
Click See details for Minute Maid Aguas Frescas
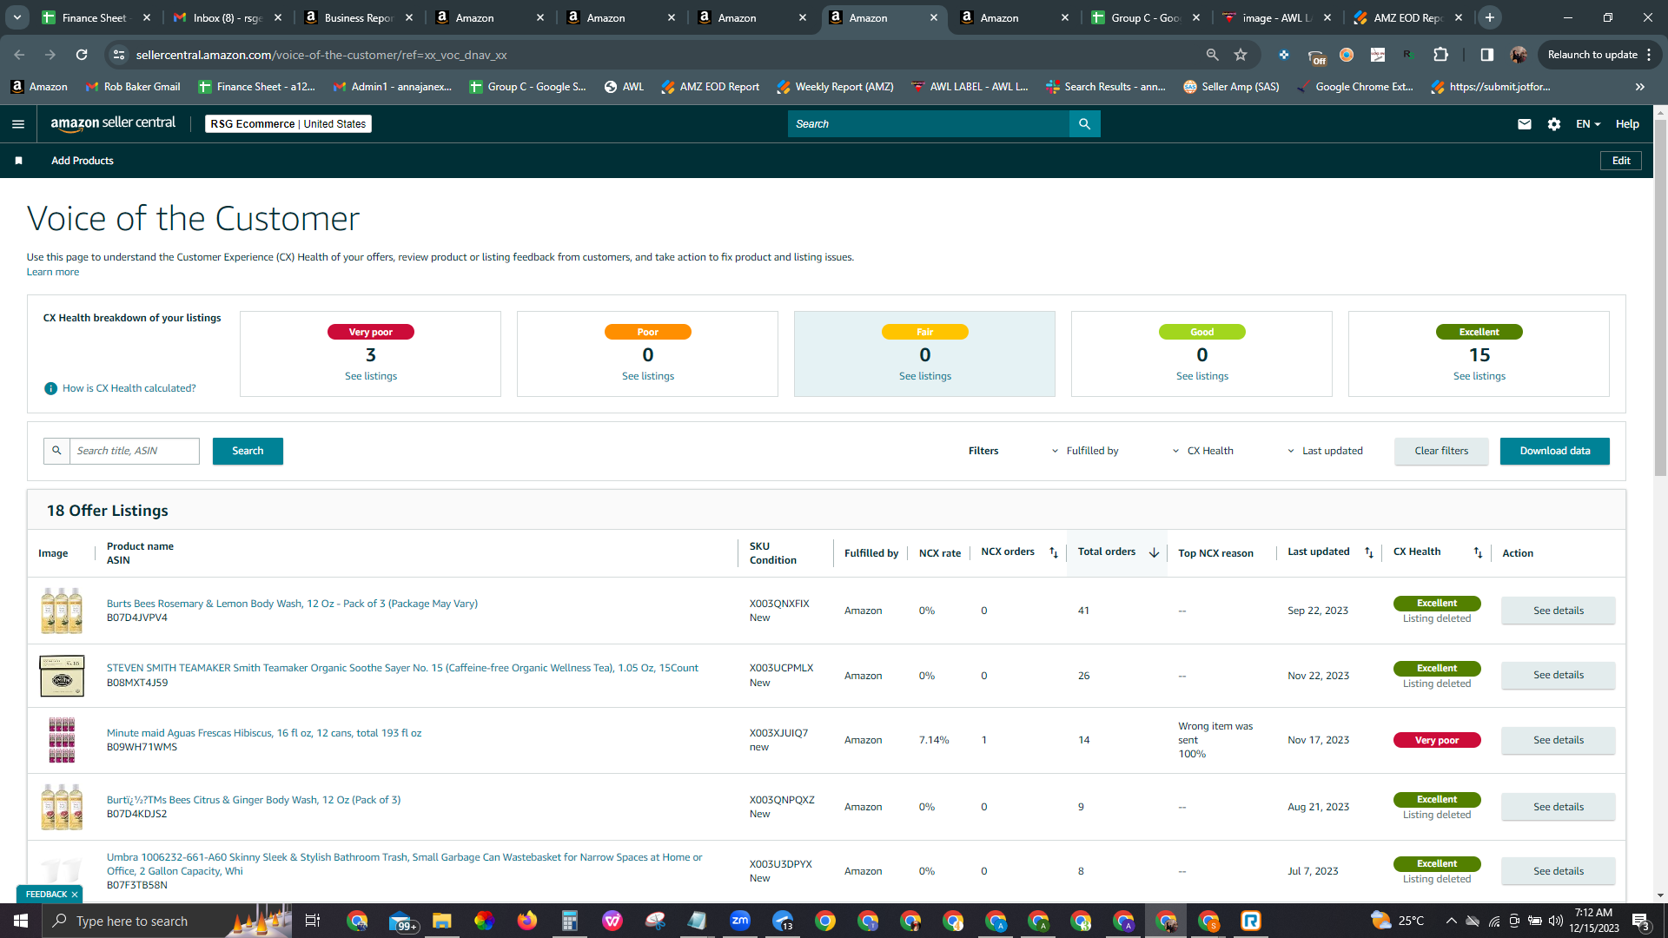point(1559,740)
